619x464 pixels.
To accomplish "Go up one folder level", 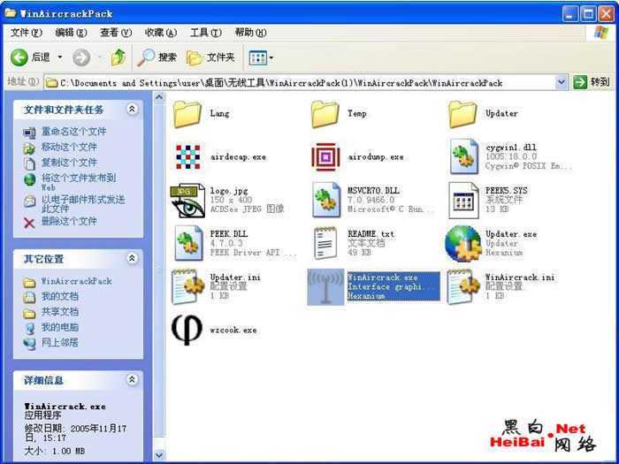I will click(118, 57).
